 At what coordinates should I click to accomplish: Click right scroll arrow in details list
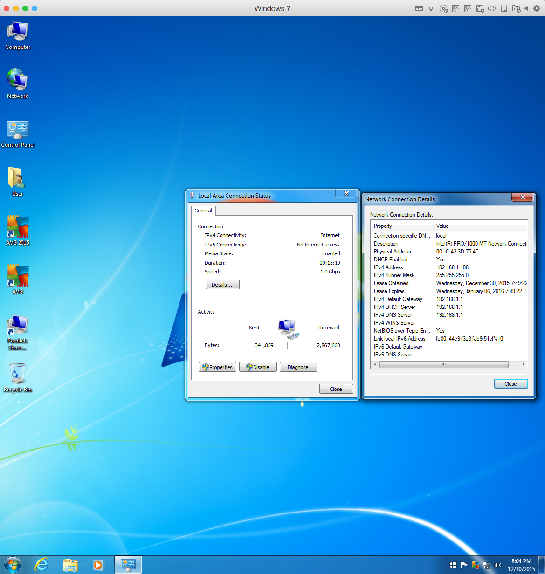tap(524, 365)
